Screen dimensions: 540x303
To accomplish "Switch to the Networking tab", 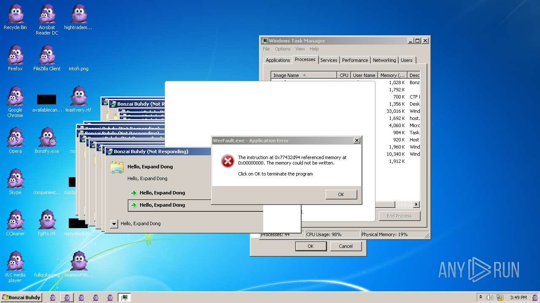I will [384, 60].
